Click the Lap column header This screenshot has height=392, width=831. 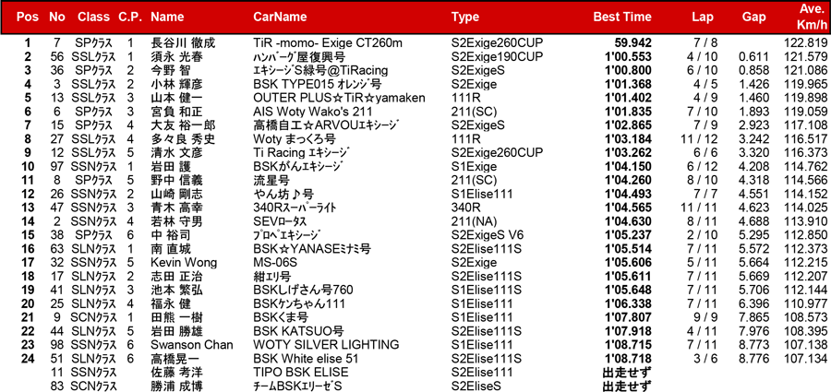click(703, 17)
